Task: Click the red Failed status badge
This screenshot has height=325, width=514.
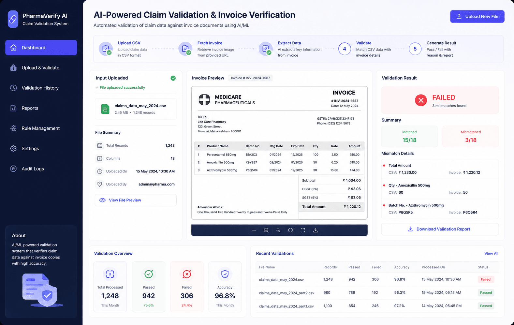Action: 486,279
